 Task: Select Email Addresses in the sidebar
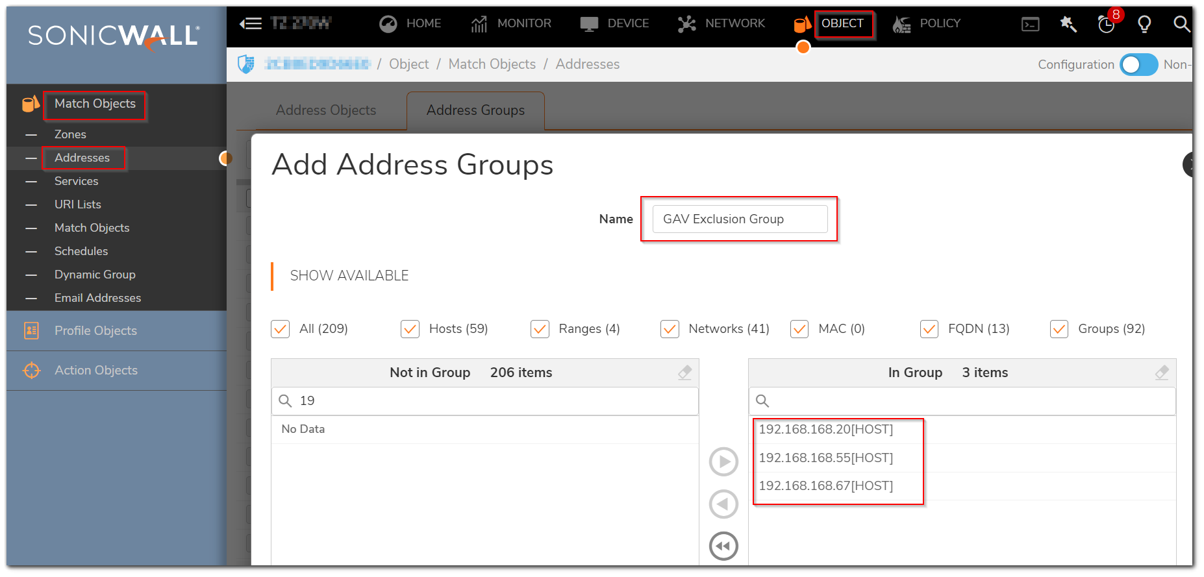click(x=97, y=298)
